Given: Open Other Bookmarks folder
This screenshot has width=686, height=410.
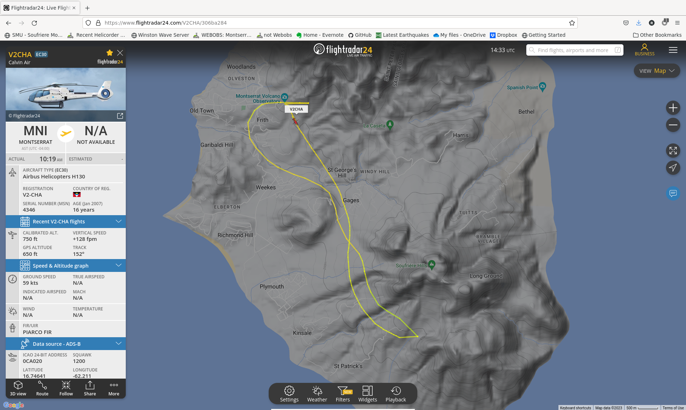Looking at the screenshot, I should click(x=657, y=35).
